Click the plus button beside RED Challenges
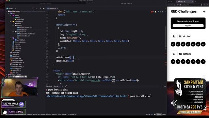The image size is (209, 118). 204,12
